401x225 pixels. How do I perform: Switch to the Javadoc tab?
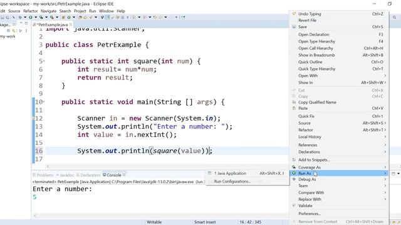coord(65,175)
